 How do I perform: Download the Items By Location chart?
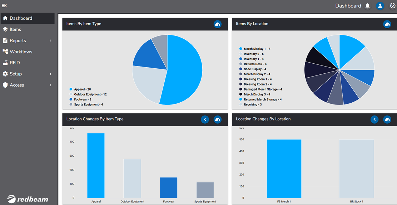387,24
